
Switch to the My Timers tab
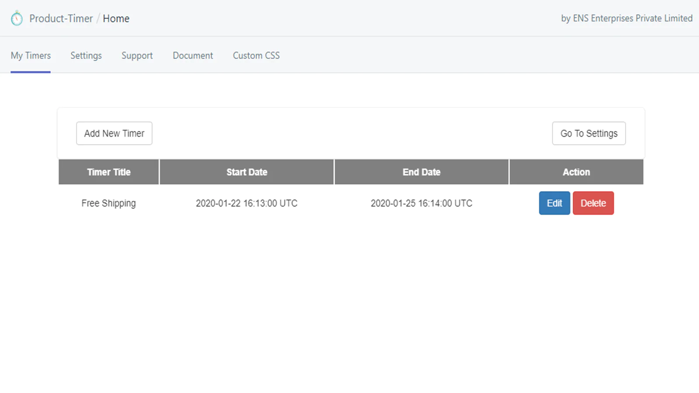31,55
